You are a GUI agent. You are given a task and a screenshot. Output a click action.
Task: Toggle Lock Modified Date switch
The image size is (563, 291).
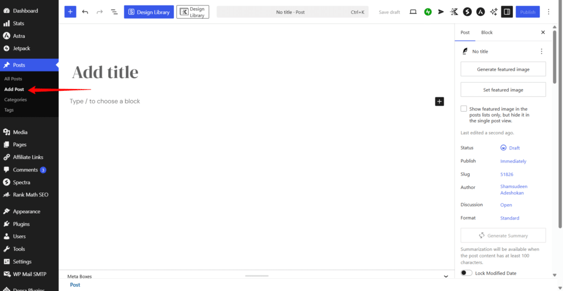point(466,273)
